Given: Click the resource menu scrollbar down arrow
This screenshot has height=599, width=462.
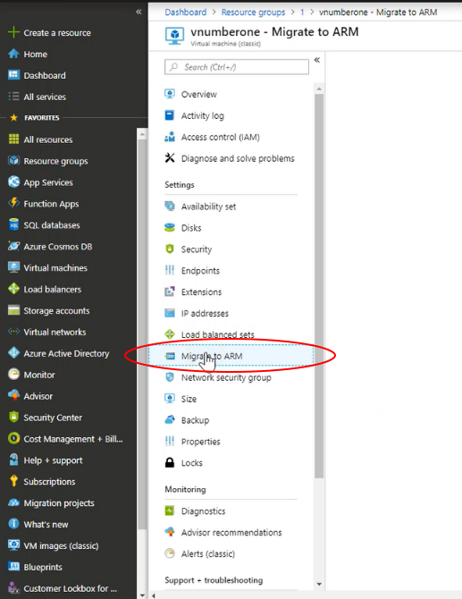Looking at the screenshot, I should pyautogui.click(x=319, y=585).
